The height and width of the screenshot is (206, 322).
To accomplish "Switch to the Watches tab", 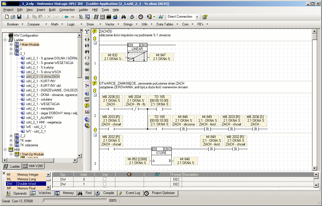I will pos(42,193).
